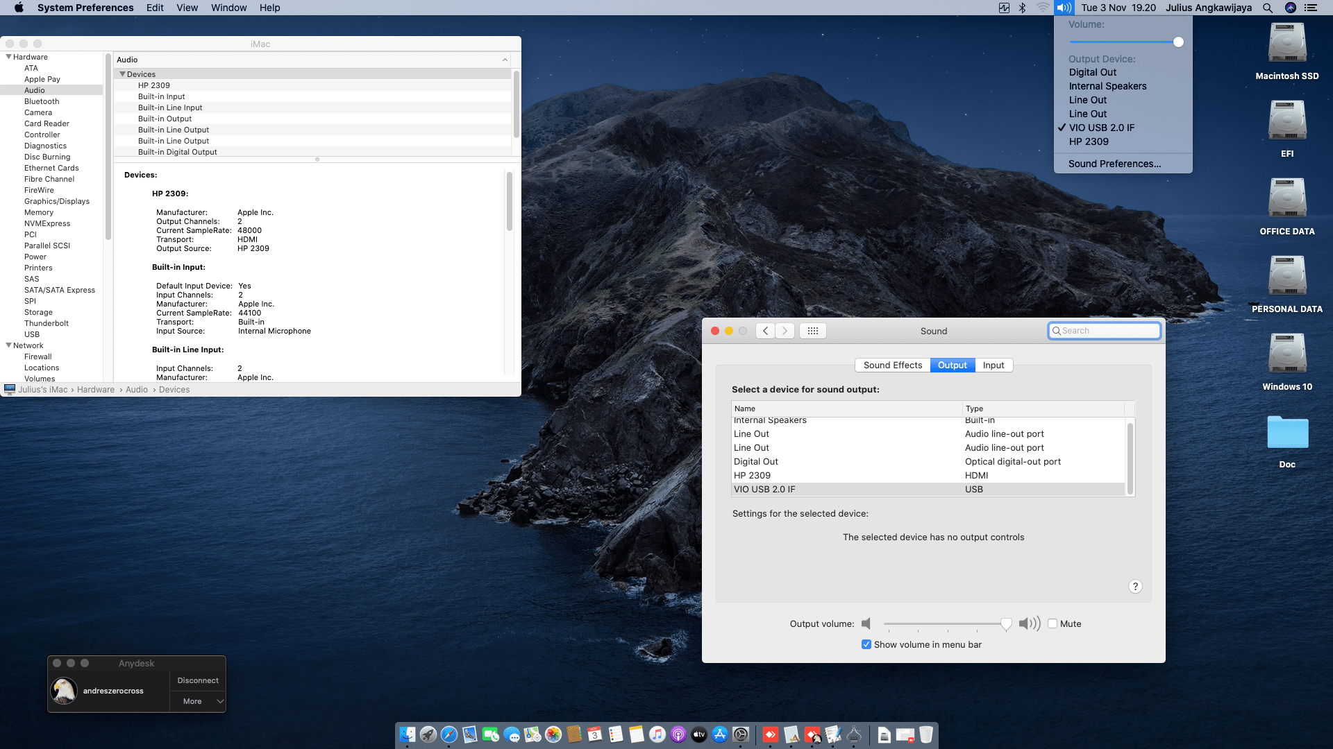Select the EFI volume on the desktop

click(x=1287, y=121)
